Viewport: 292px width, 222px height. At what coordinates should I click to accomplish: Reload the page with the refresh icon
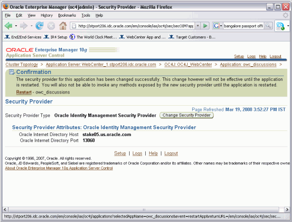[x=39, y=26]
